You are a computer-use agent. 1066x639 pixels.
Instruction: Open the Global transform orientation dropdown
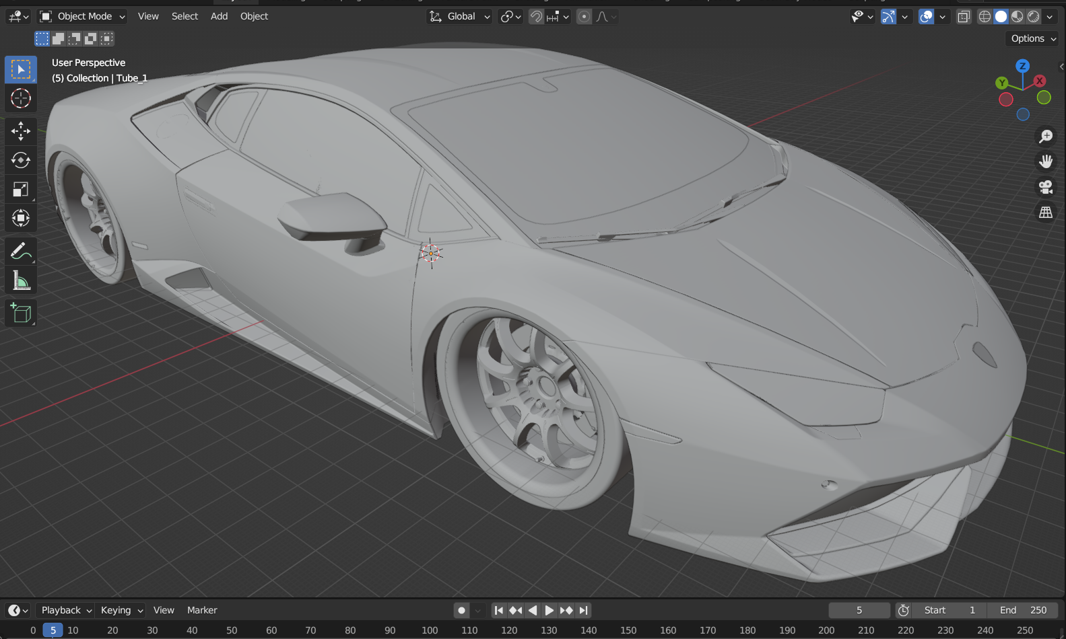click(x=459, y=16)
